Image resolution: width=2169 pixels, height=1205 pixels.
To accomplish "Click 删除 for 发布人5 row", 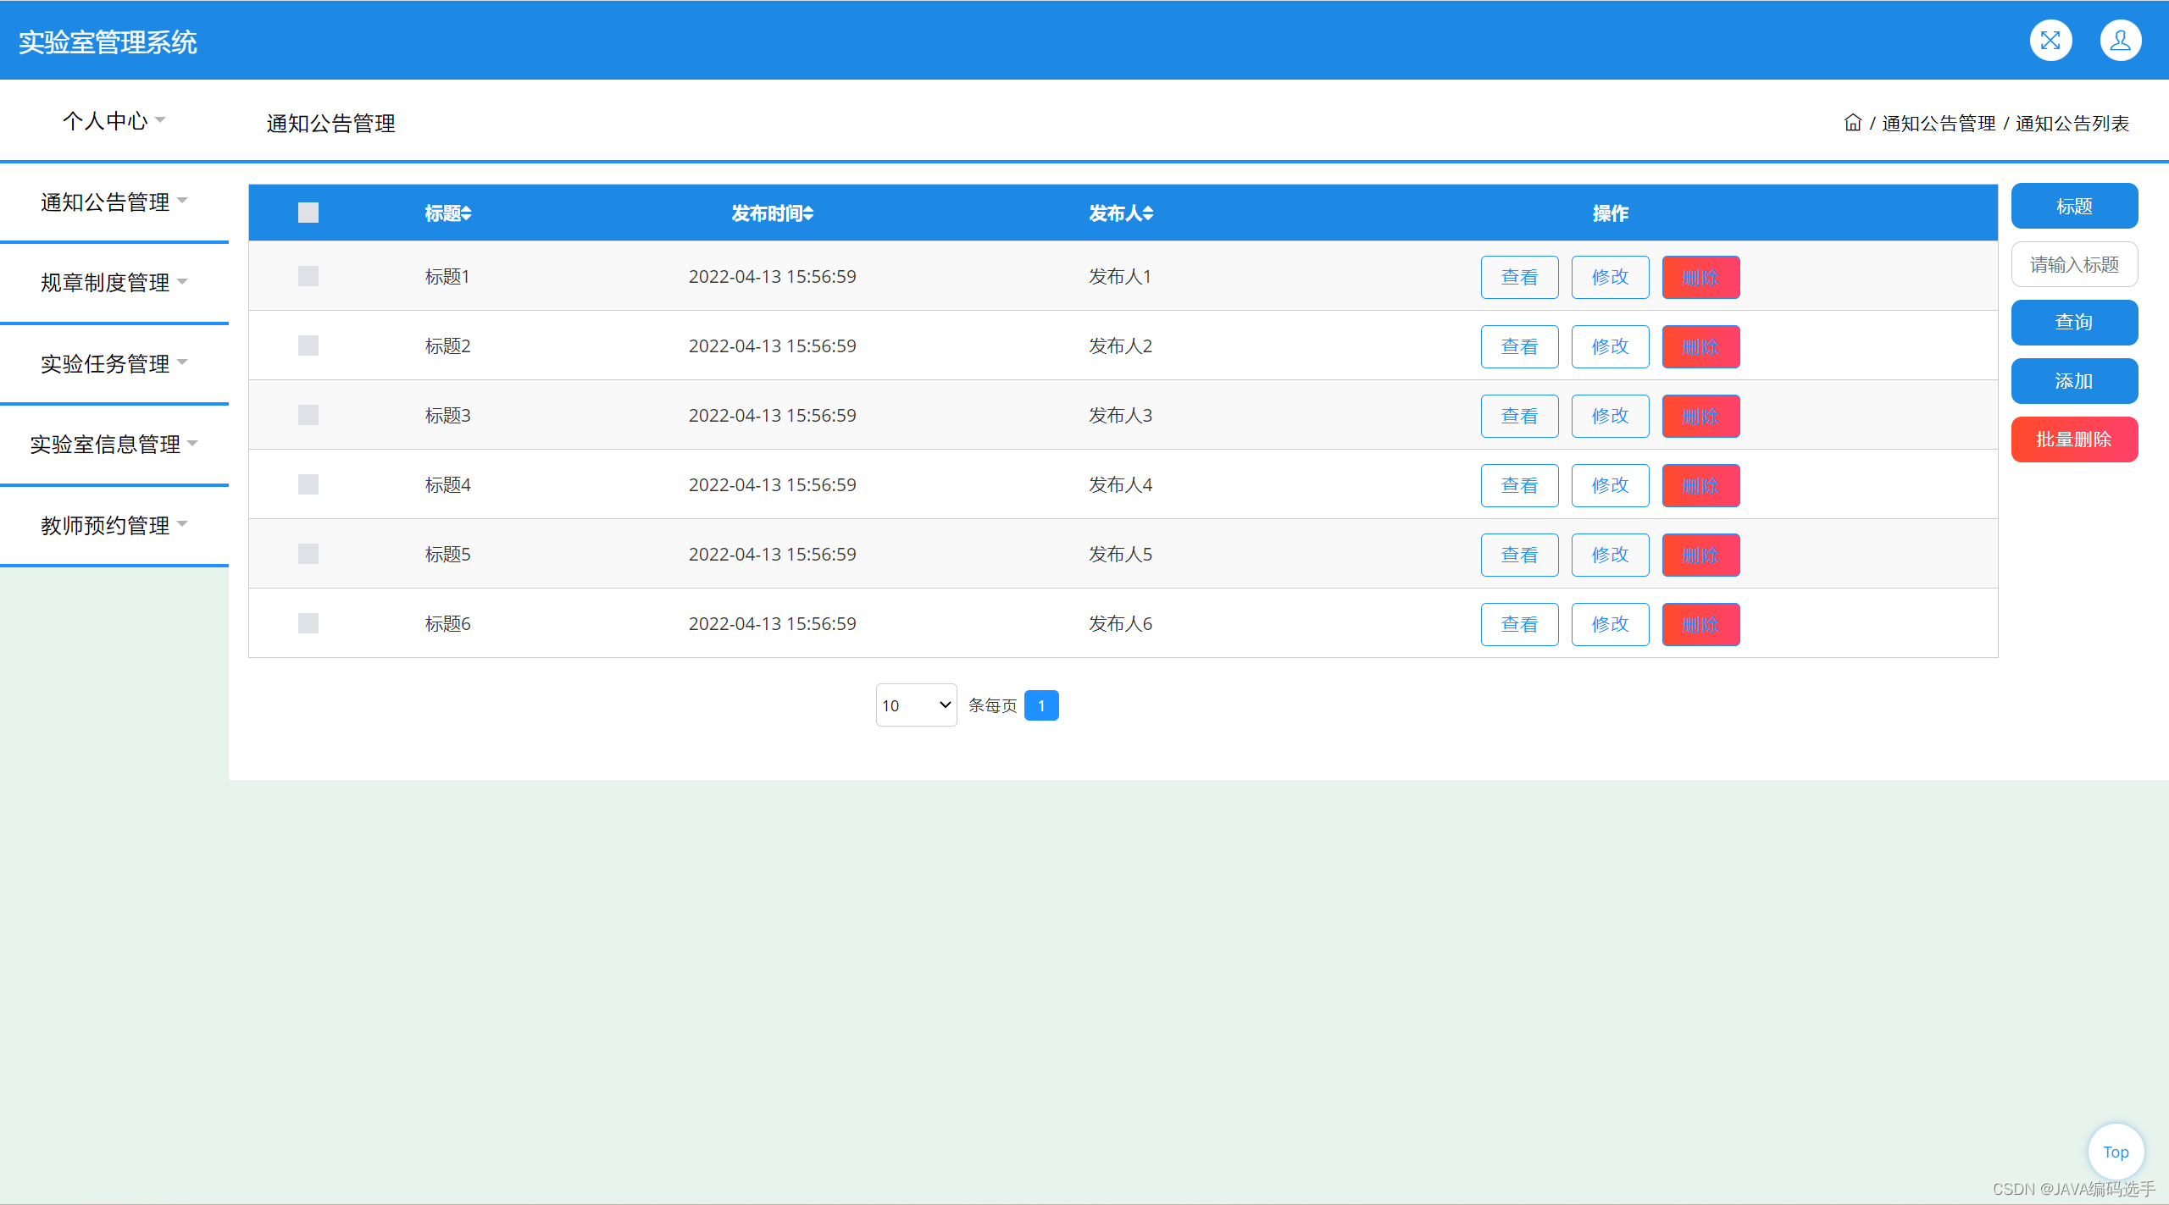I will coord(1701,555).
